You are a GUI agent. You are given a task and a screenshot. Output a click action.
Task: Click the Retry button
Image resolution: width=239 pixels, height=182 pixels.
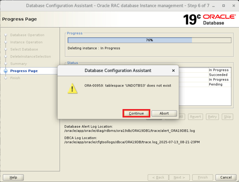click(212, 117)
